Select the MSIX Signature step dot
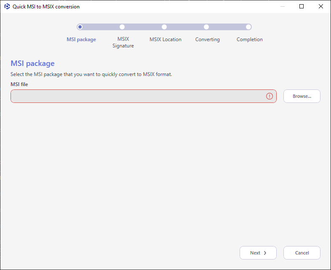This screenshot has height=270, width=331. 122,27
